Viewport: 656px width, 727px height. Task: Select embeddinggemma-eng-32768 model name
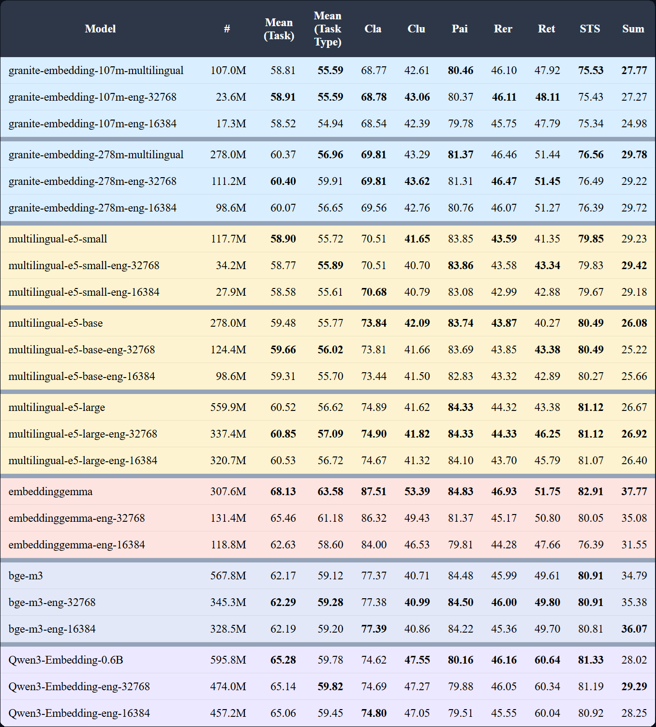pos(77,518)
